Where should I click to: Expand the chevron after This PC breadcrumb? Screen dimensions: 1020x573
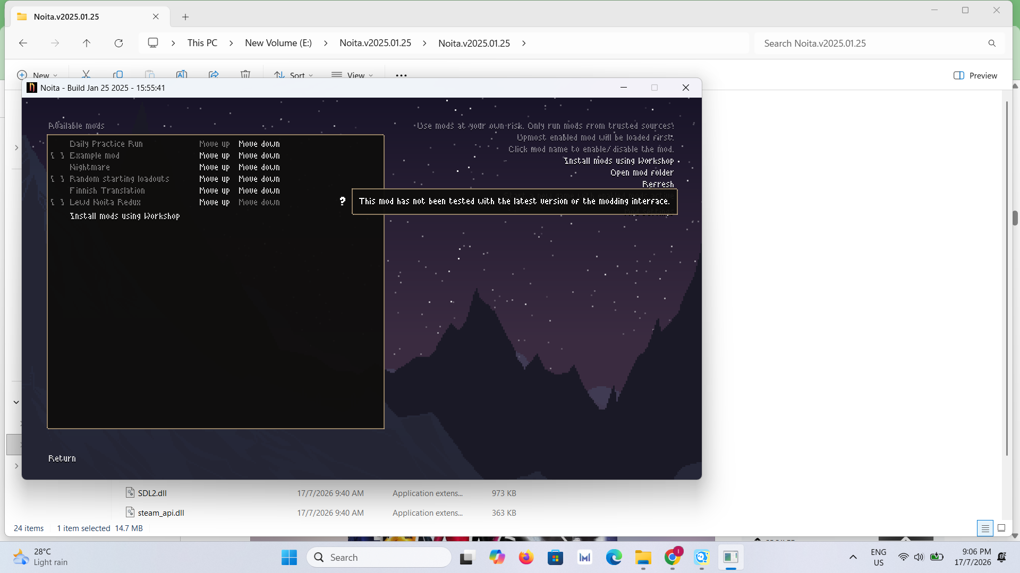pos(231,43)
